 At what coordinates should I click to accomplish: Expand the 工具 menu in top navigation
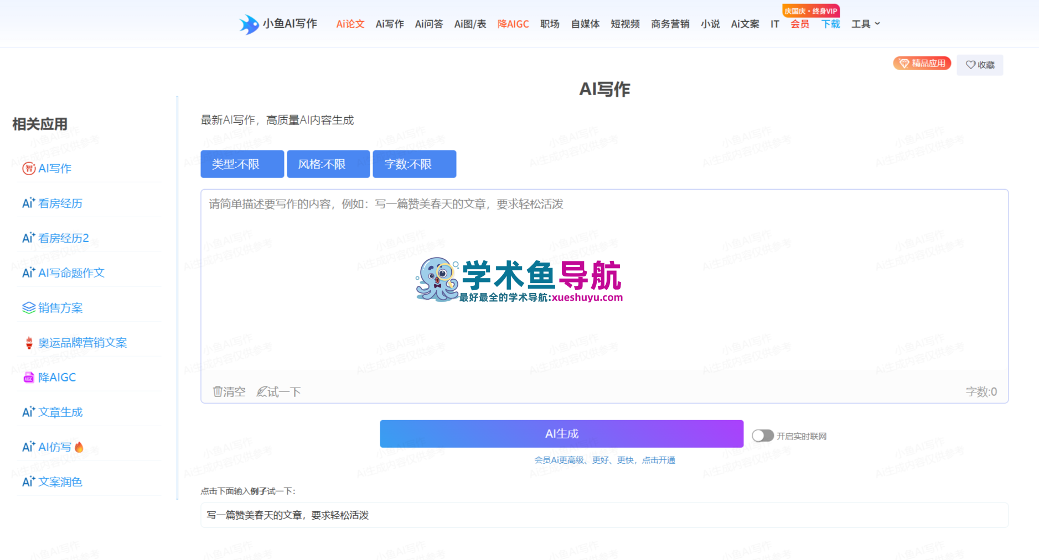866,24
